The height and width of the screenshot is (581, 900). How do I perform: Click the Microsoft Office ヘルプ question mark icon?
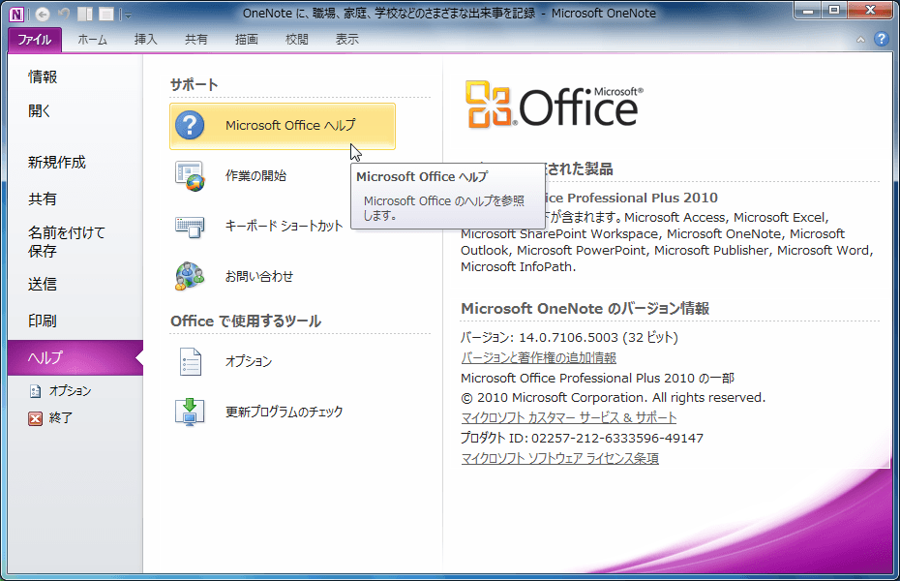[x=190, y=125]
